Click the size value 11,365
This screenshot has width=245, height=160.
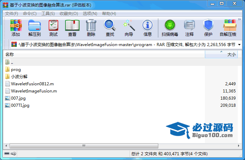(x=229, y=91)
